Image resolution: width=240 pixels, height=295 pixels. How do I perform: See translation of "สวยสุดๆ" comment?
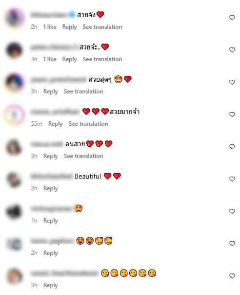point(83,91)
